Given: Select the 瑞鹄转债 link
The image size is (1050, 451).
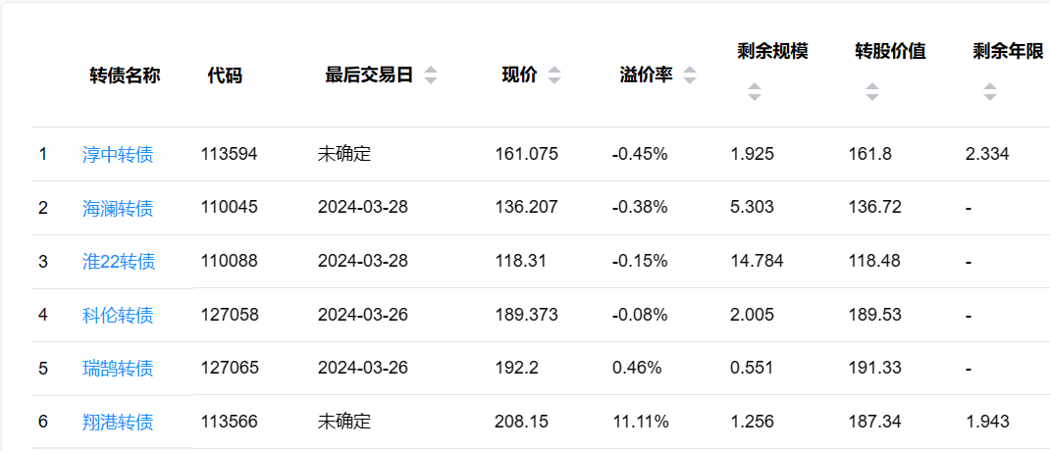Looking at the screenshot, I should click(x=118, y=369).
